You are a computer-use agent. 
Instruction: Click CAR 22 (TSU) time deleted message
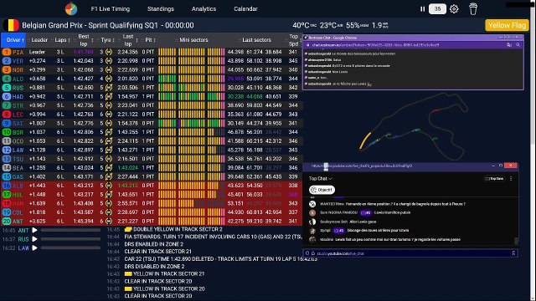pyautogui.click(x=220, y=259)
